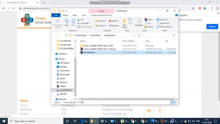The height and width of the screenshot is (124, 220).
Task: Open the Properties checkmark icon
Action: 139,21
